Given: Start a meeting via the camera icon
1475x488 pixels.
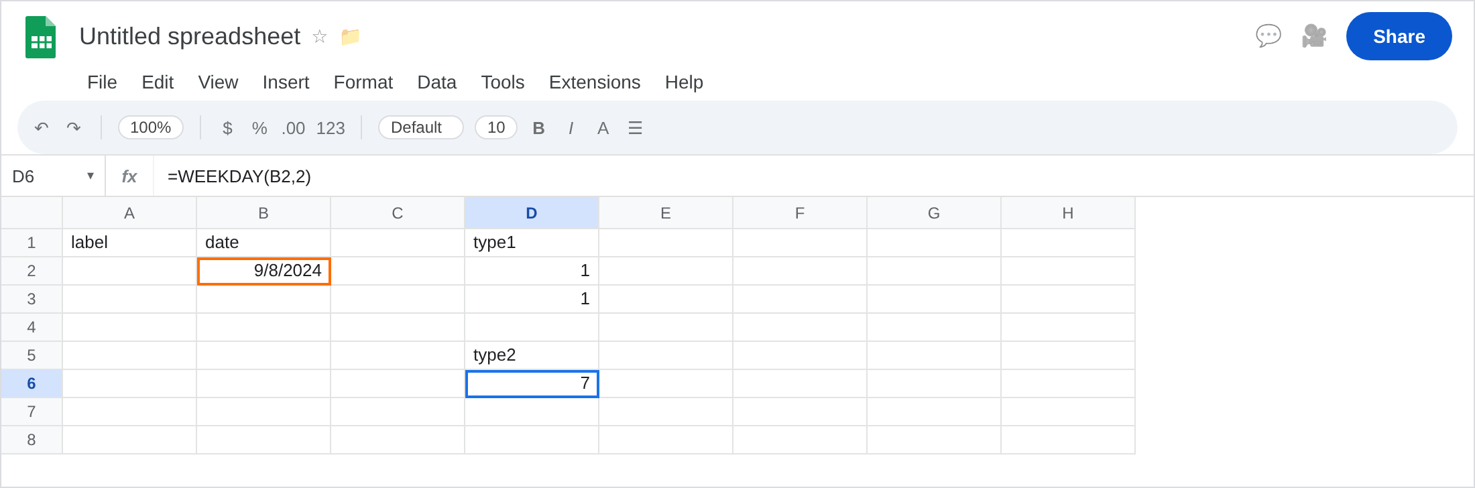Looking at the screenshot, I should 1314,36.
